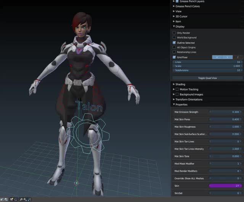This screenshot has width=244, height=202.
Task: Click the Override: Show ALL Meshes field
Action: coord(225,178)
